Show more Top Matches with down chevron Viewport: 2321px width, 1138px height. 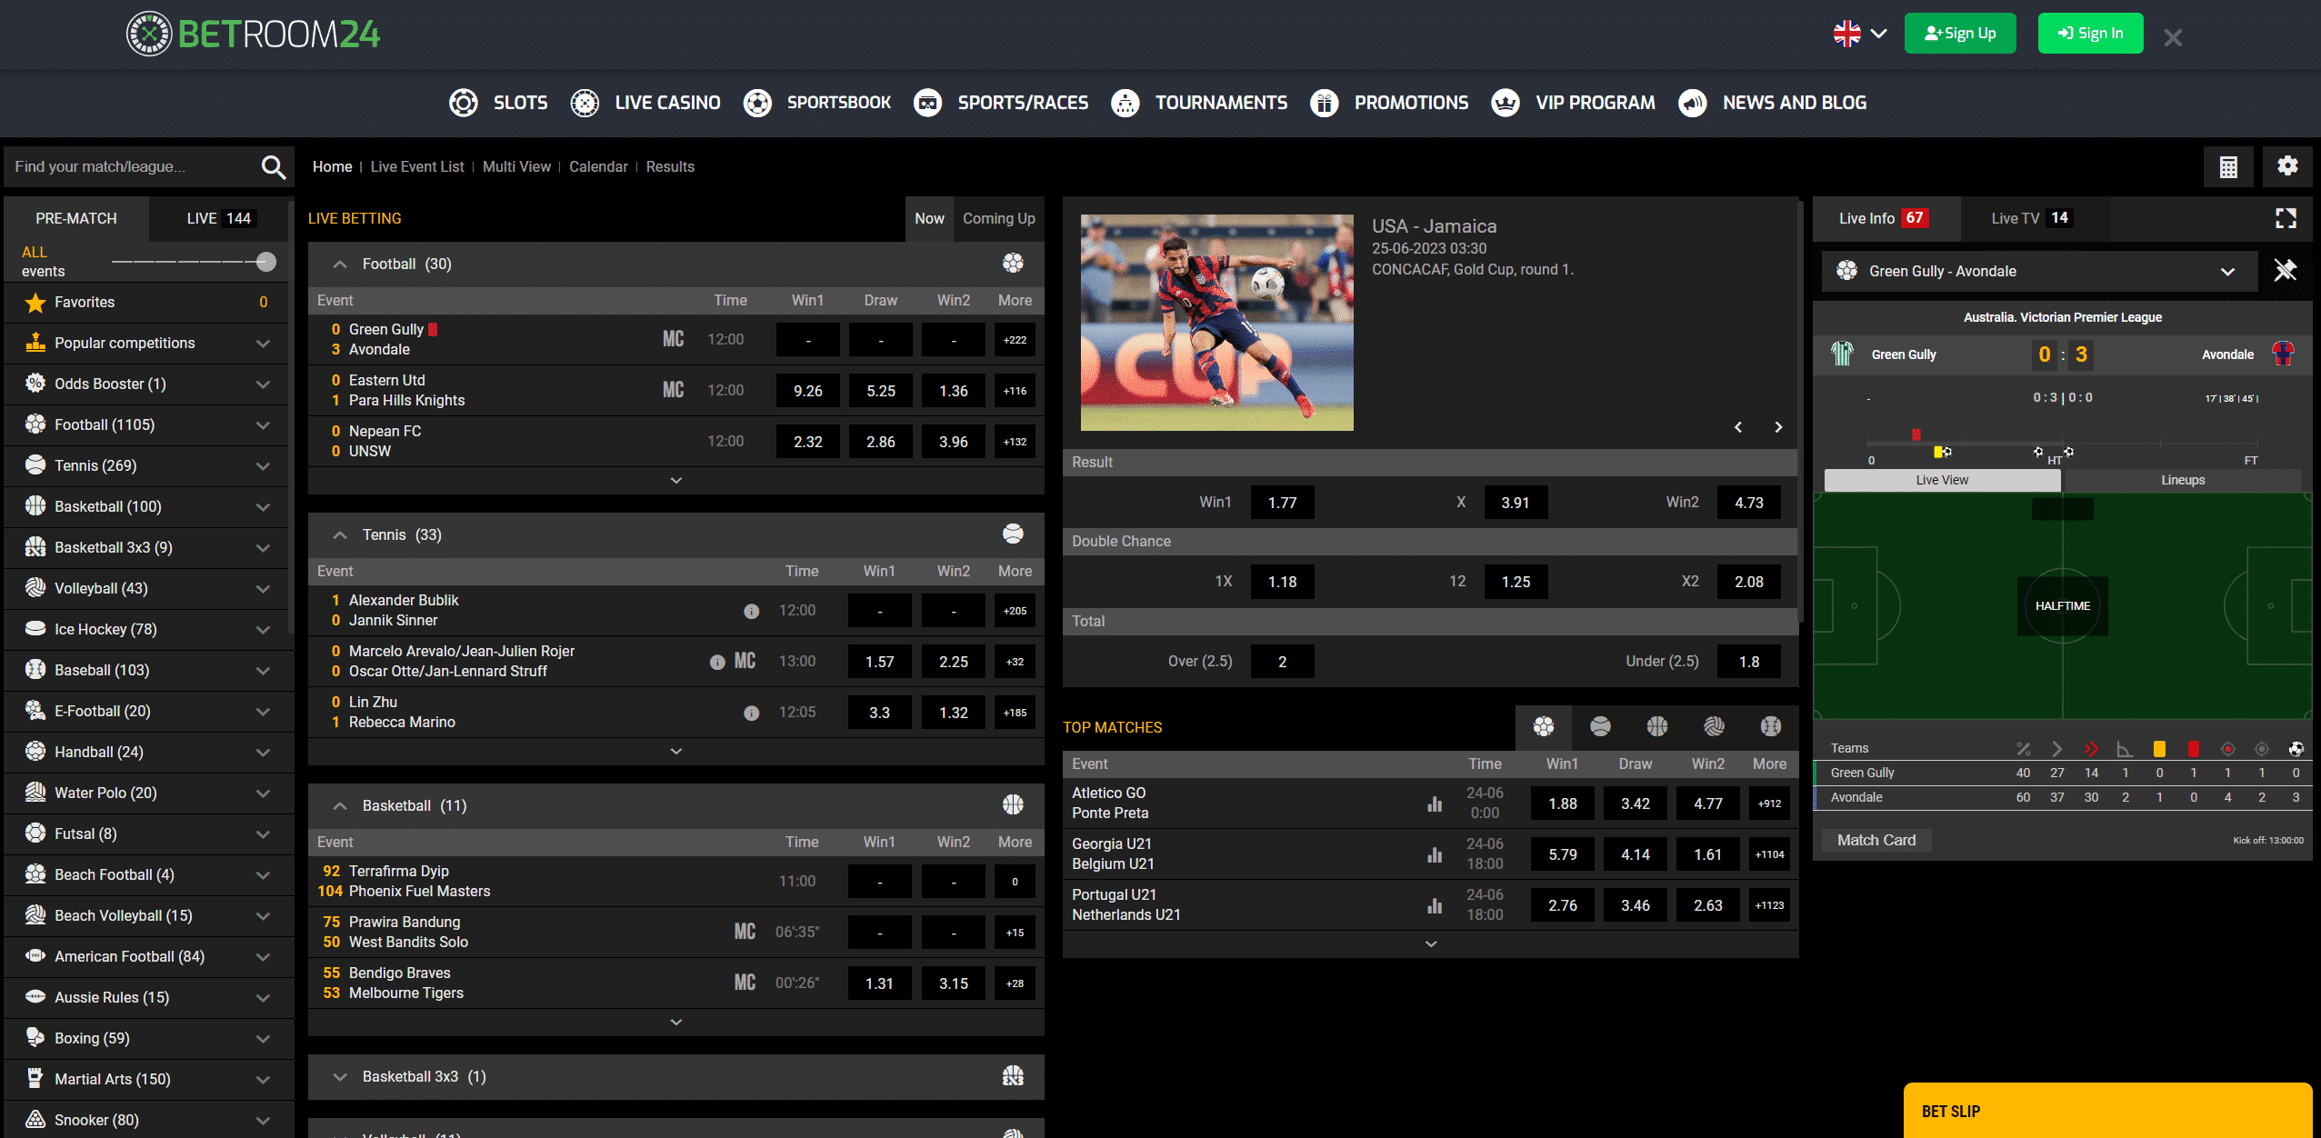coord(1431,943)
